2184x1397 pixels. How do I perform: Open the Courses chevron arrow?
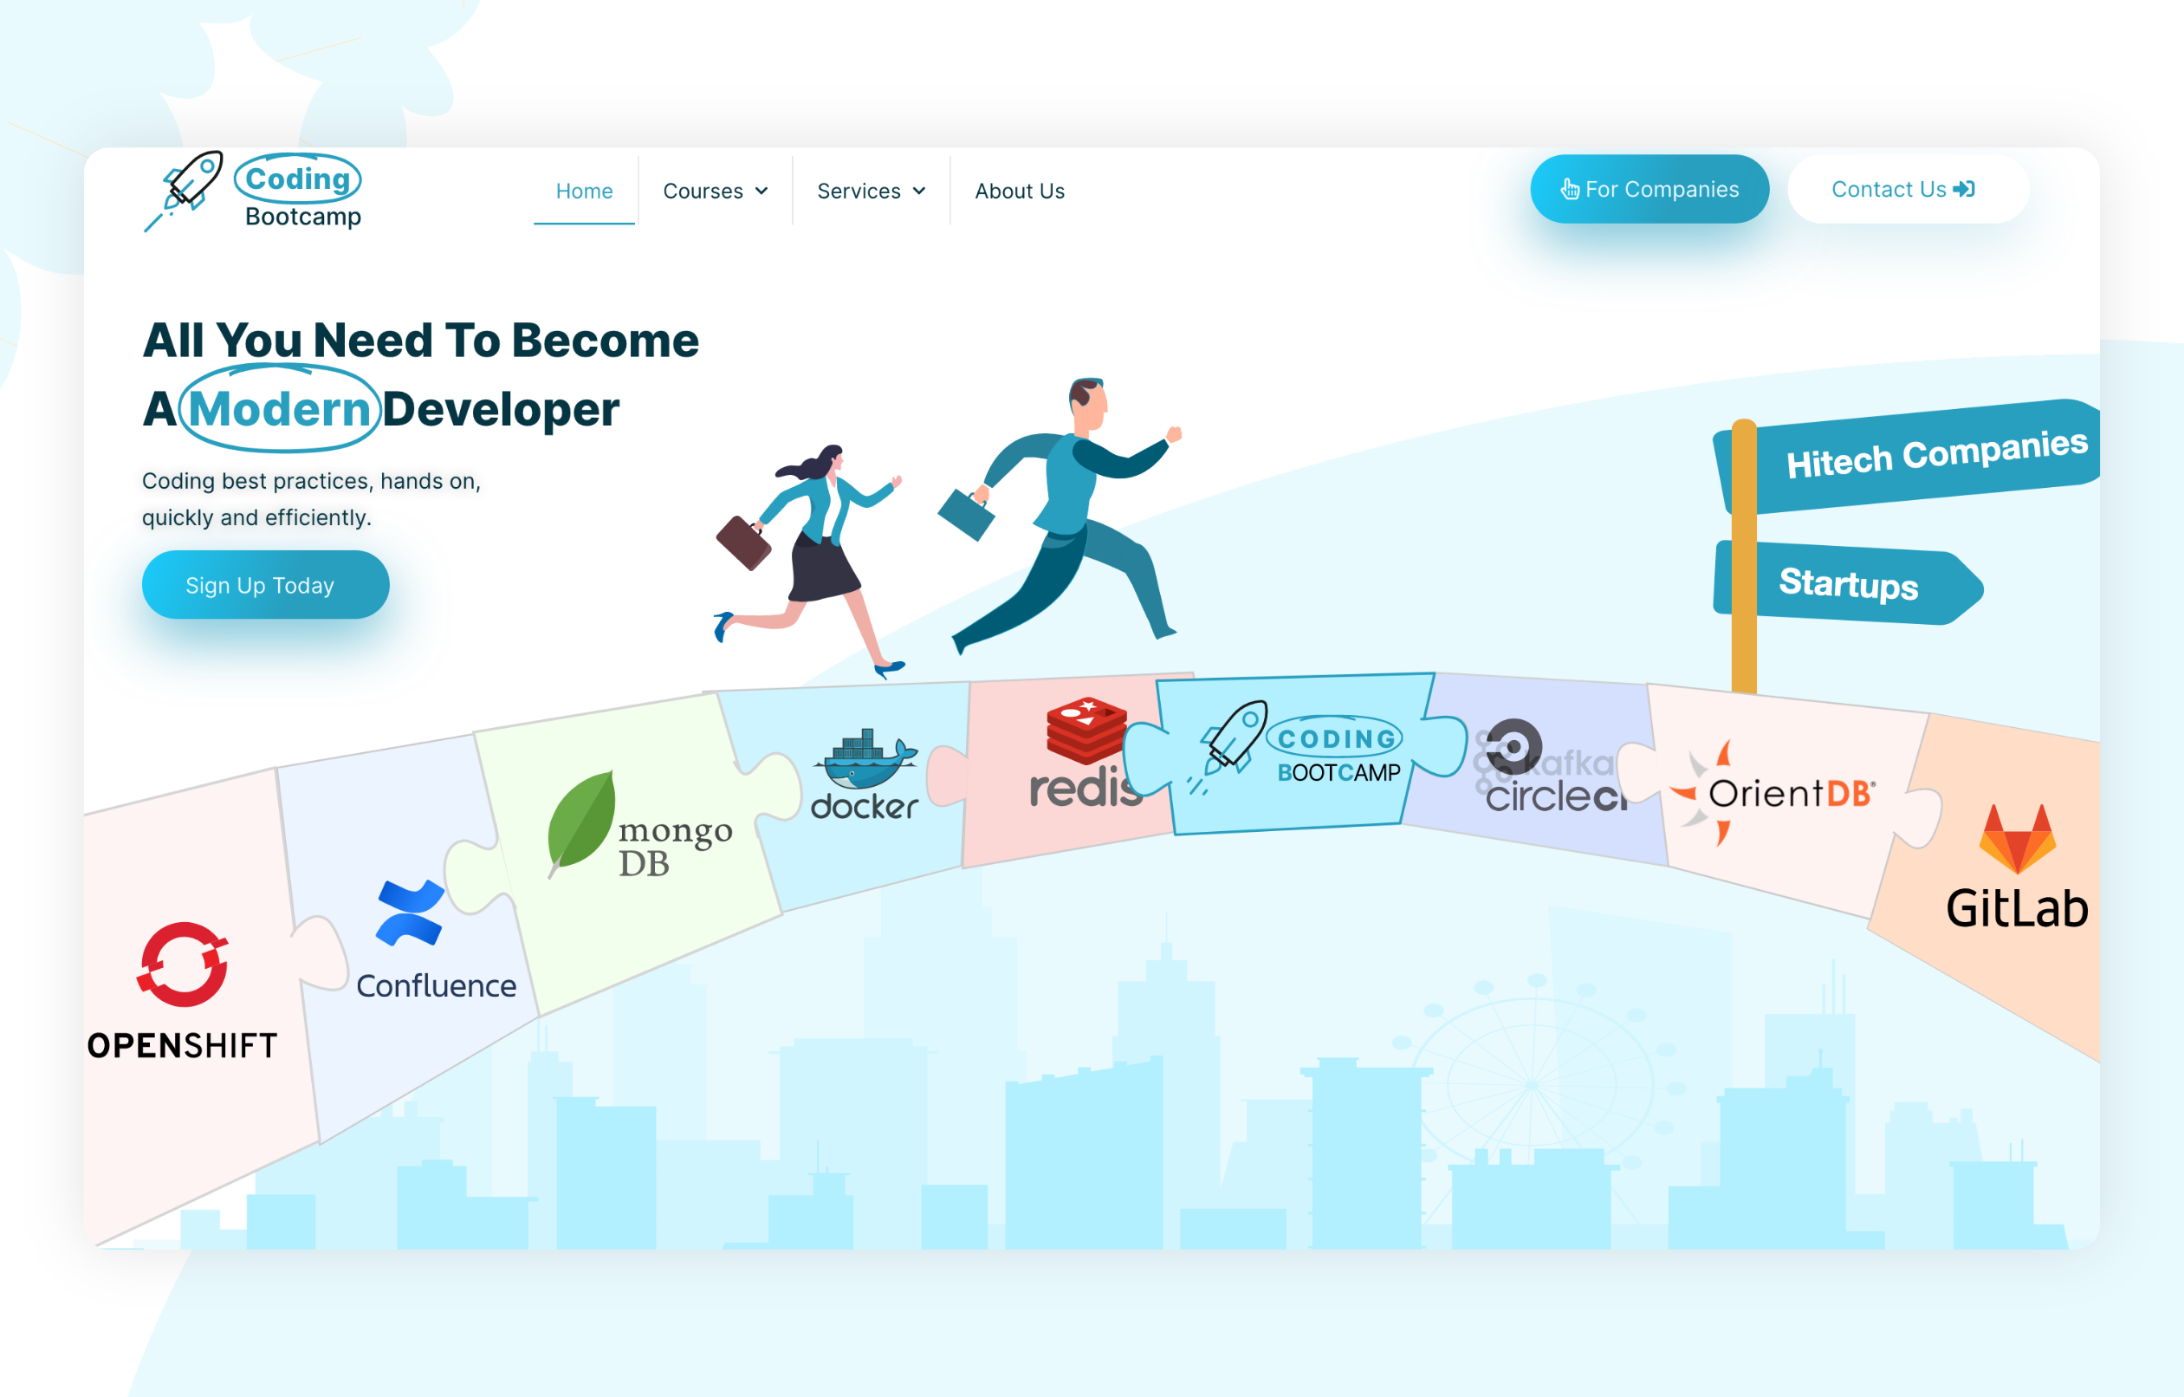point(761,192)
